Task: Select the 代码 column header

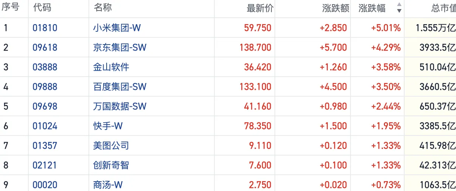Action: (42, 8)
